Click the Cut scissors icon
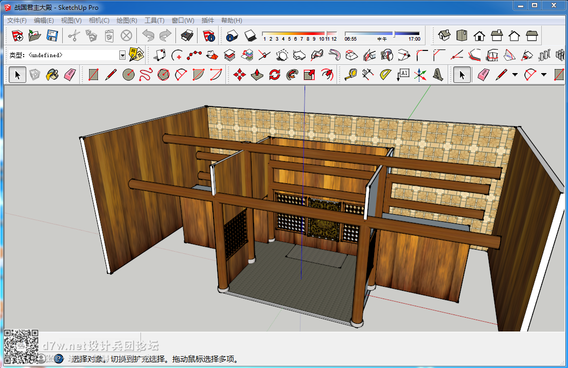Viewport: 568px width, 368px height. pyautogui.click(x=74, y=36)
